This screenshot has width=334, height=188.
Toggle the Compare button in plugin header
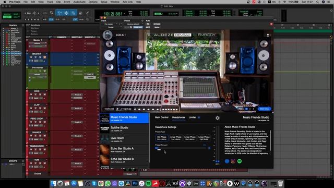coord(138,27)
